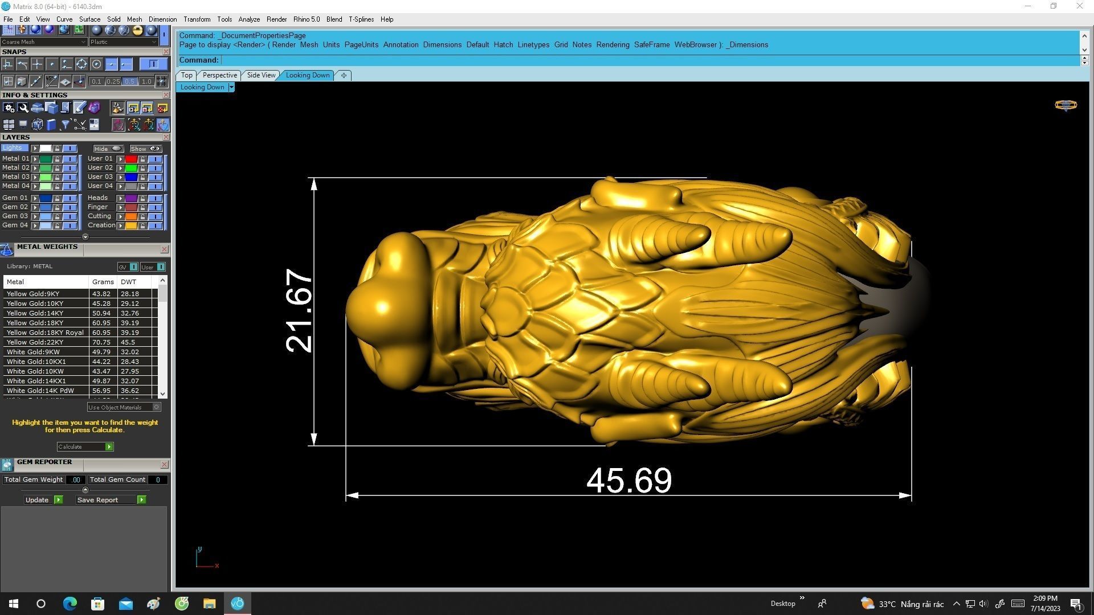Open the T-Splines menu
This screenshot has width=1094, height=615.
coord(361,19)
